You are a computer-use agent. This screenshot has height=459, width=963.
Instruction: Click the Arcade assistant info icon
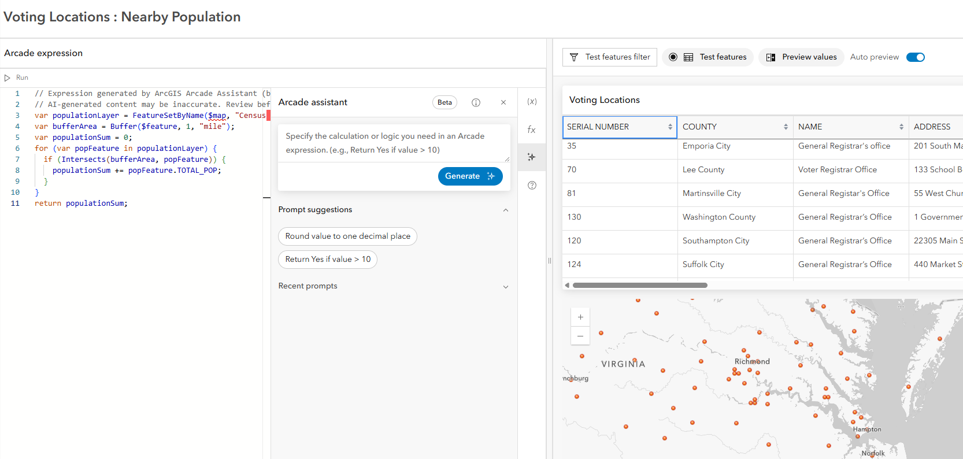(476, 102)
